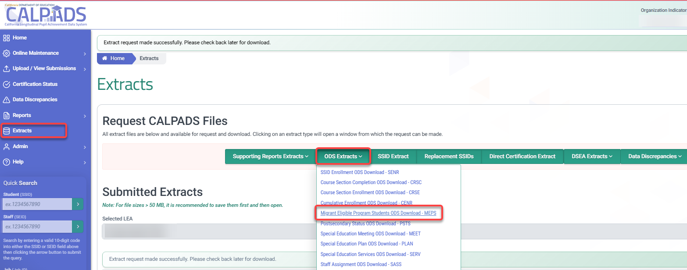This screenshot has height=270, width=687.
Task: Choose Course Section Completion ODS Download - CRSC
Action: click(371, 182)
